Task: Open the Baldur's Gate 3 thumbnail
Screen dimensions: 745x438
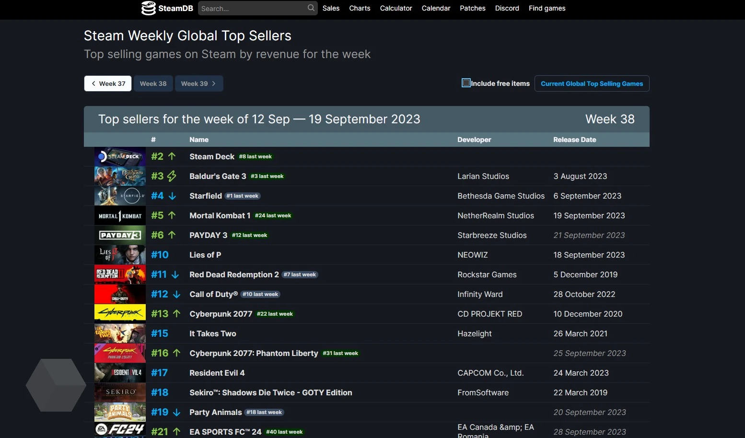Action: pyautogui.click(x=120, y=176)
